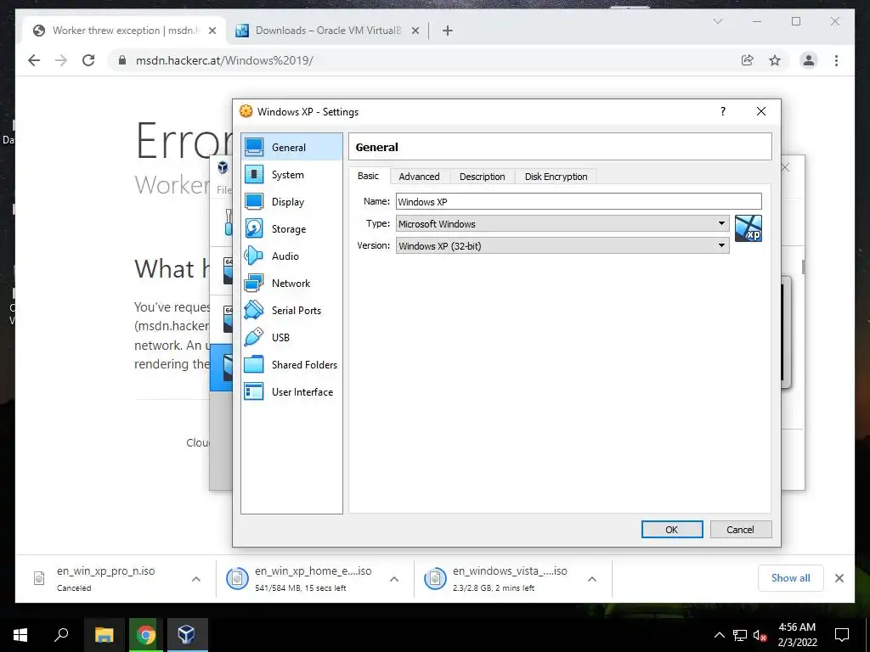Open the Audio settings category
Viewport: 870px width, 652px height.
point(292,256)
